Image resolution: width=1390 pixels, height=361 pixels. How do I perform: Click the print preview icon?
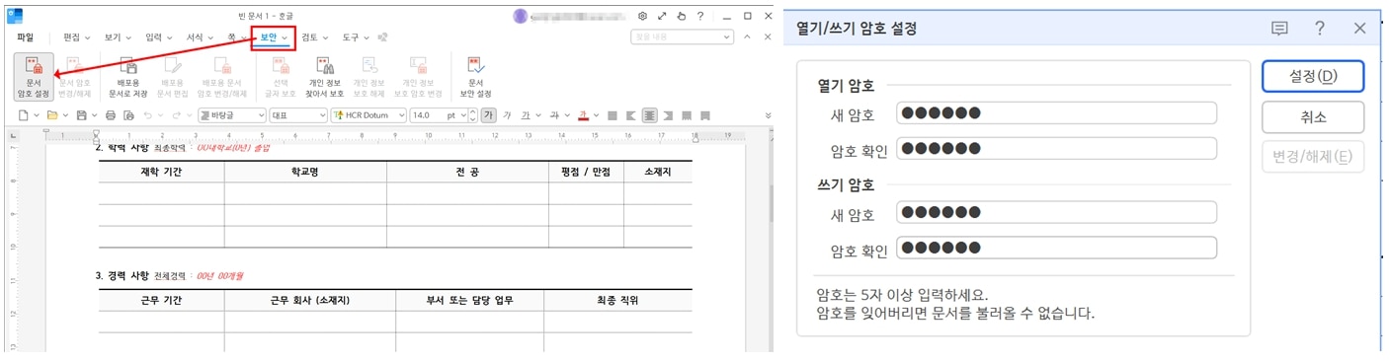pyautogui.click(x=129, y=115)
